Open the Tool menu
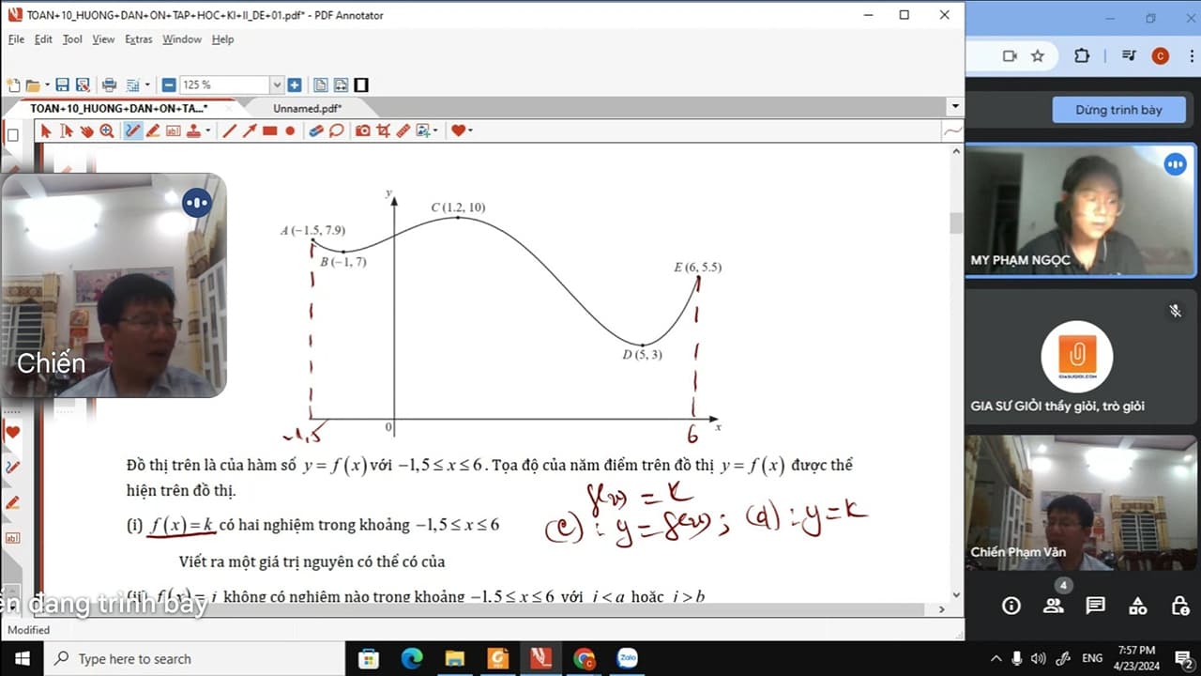This screenshot has height=676, width=1201. tap(72, 39)
